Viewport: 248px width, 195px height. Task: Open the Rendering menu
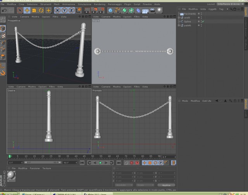(100, 4)
